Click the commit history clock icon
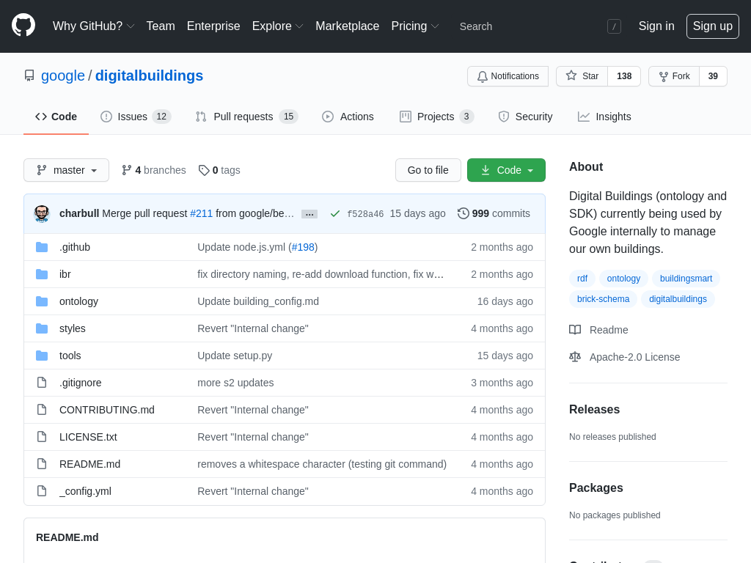Image resolution: width=751 pixels, height=563 pixels. (x=464, y=213)
